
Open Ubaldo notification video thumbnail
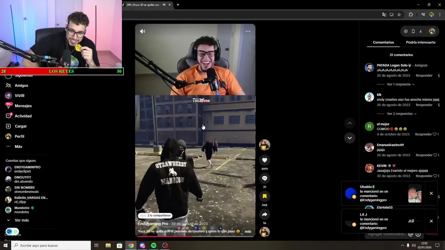[415, 193]
